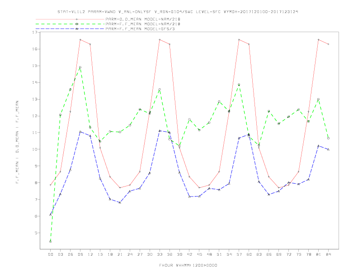358x277 pixels.
Task: Click the circle marker on the green legend line
Action: [x=77, y=24]
